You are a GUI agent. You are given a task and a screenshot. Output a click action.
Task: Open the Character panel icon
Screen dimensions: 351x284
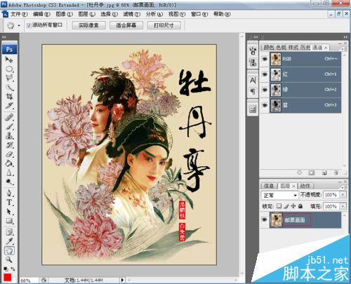pyautogui.click(x=253, y=81)
